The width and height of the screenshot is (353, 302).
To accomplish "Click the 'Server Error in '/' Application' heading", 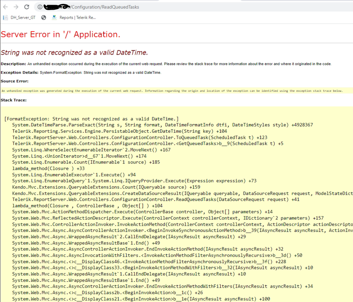I will (x=60, y=35).
